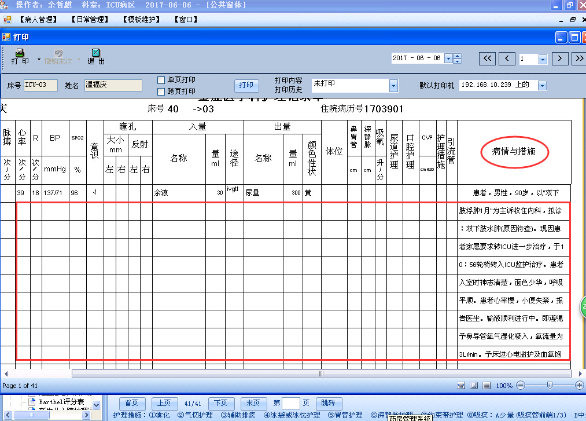Screen dimensions: 586x421
Task: Open the date picker dropdown for 2017-06-06
Action: point(448,58)
